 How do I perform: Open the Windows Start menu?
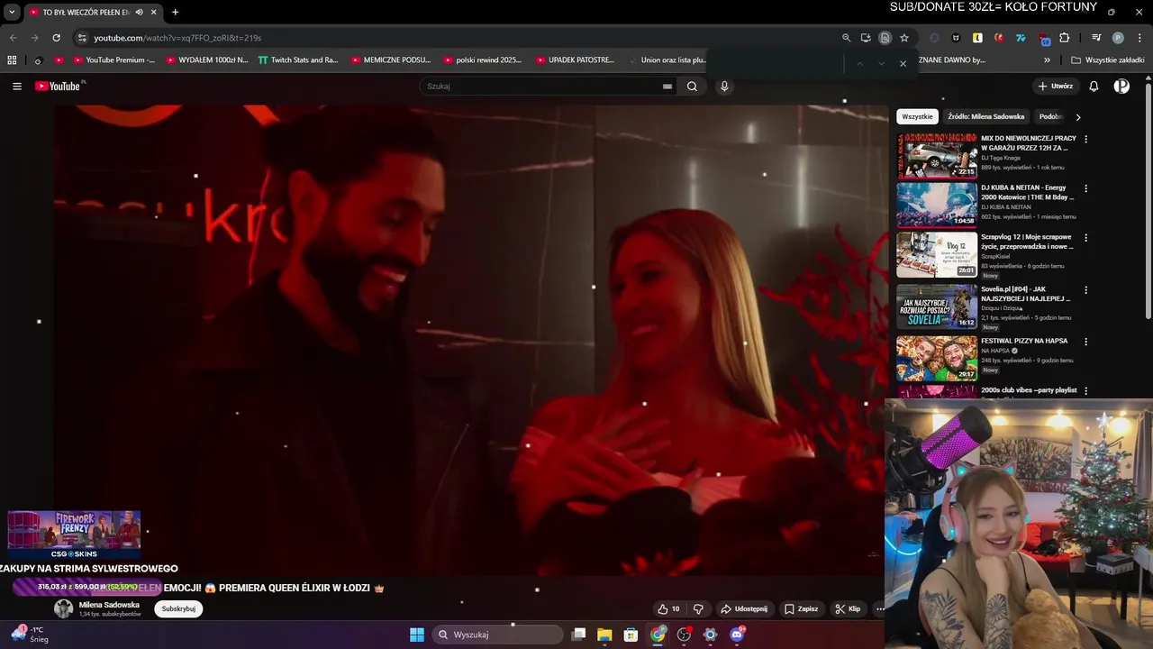(417, 635)
